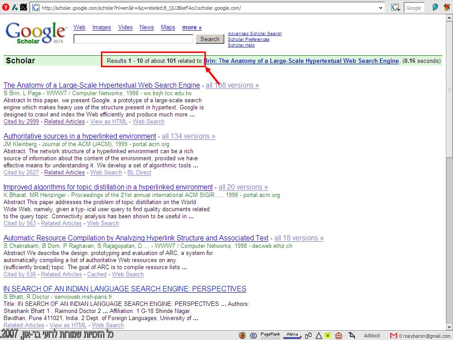The height and width of the screenshot is (340, 453).
Task: Click the Search button
Action: coord(210,39)
